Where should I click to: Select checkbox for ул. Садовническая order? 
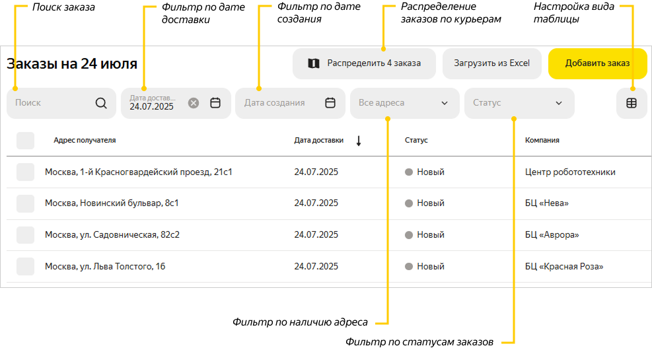click(x=25, y=235)
